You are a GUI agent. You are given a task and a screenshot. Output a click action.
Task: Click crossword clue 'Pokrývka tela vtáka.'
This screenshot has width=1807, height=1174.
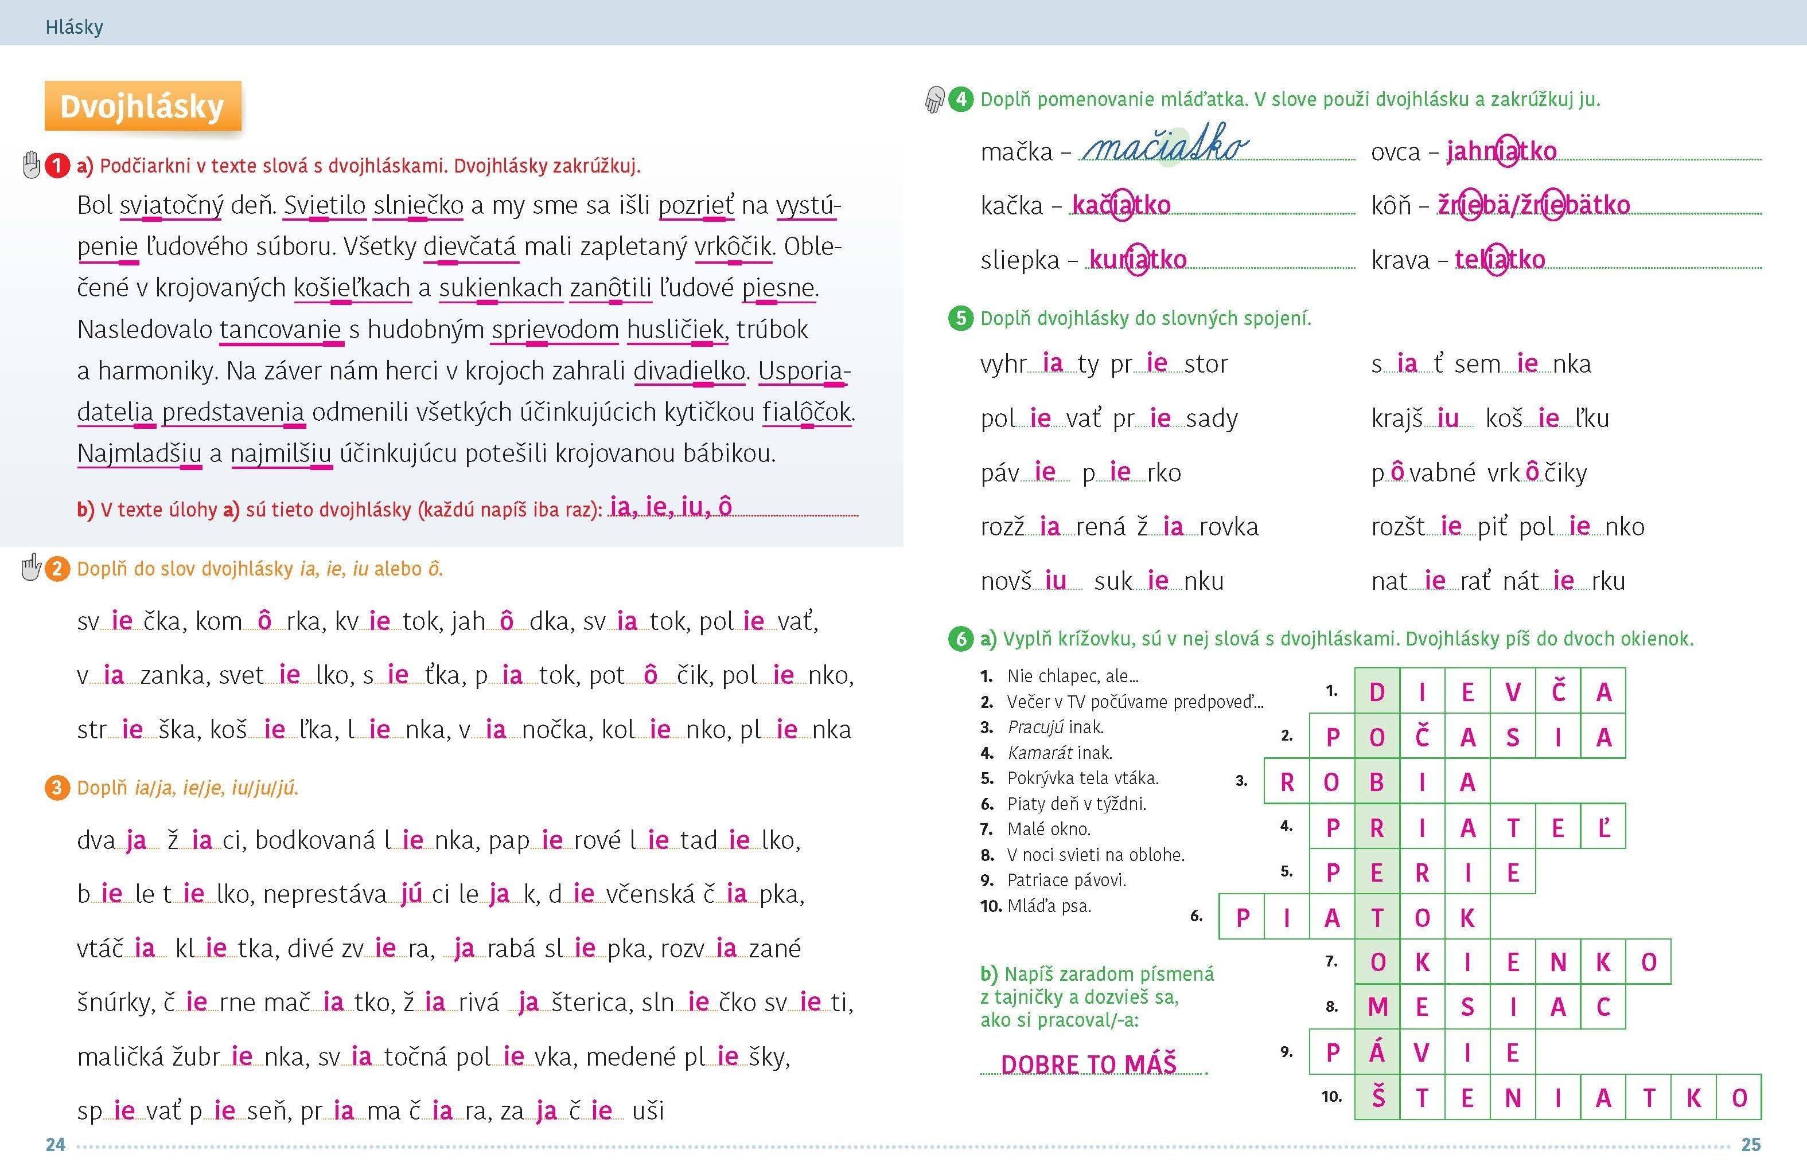pyautogui.click(x=1082, y=778)
